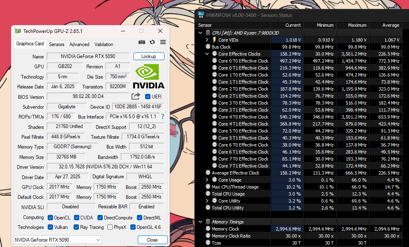Toggle the DirectCompute checkbox
Viewport: 409px width, 247px height.
[100, 217]
